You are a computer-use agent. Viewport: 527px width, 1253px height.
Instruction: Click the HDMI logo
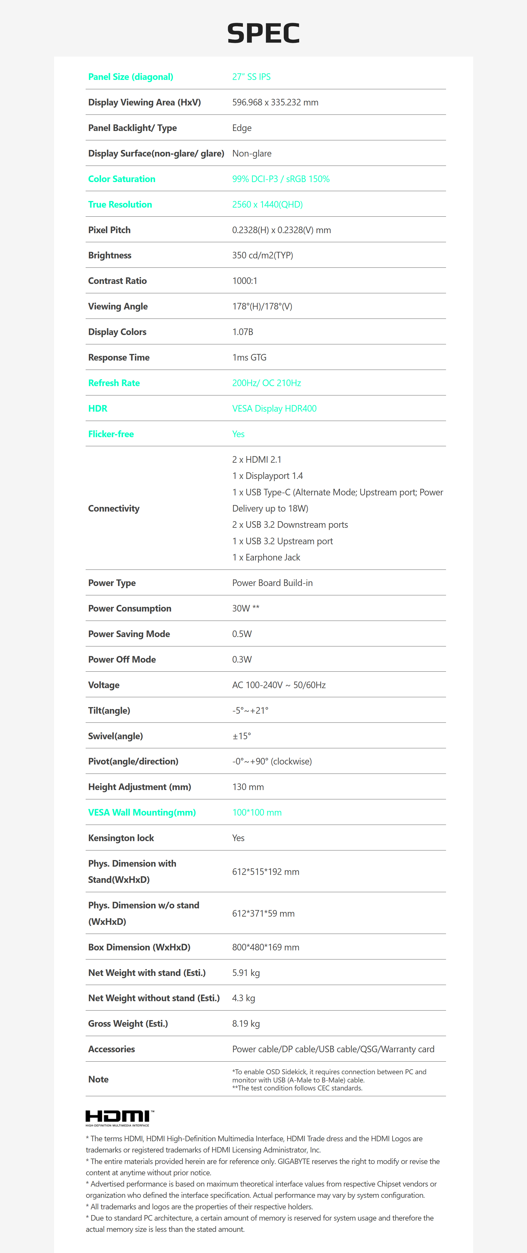click(120, 1118)
